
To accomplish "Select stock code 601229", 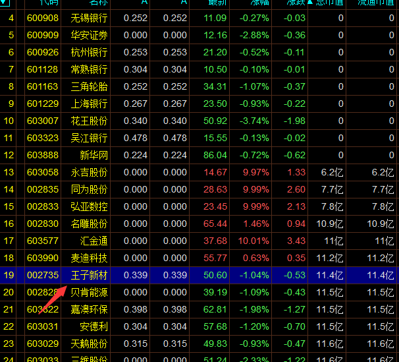I will (43, 104).
